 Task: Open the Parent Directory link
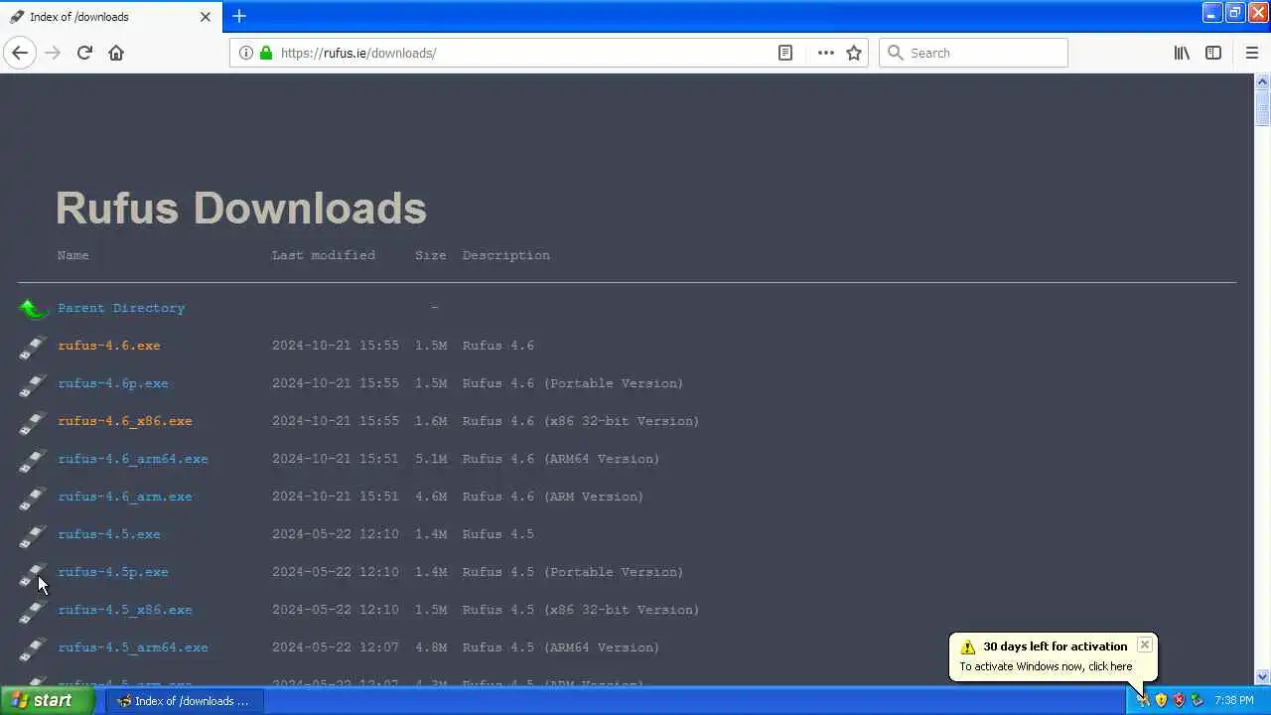(121, 308)
